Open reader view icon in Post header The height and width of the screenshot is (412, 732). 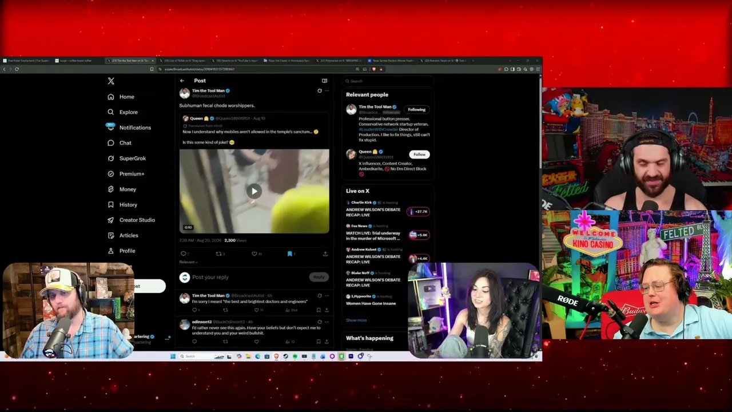click(x=324, y=81)
